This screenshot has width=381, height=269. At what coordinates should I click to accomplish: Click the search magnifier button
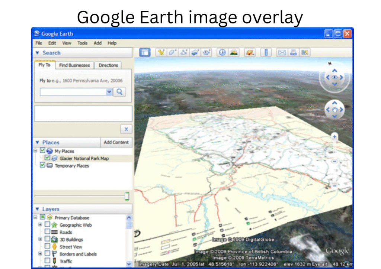[119, 92]
